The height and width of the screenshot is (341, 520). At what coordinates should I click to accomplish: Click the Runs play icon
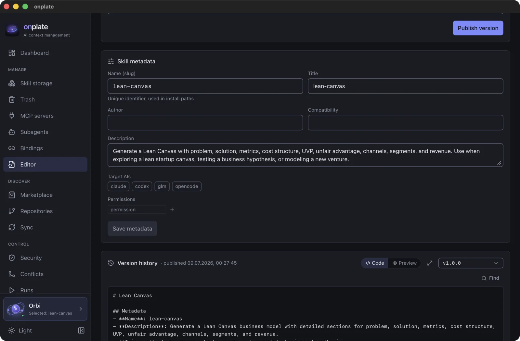[x=12, y=290]
